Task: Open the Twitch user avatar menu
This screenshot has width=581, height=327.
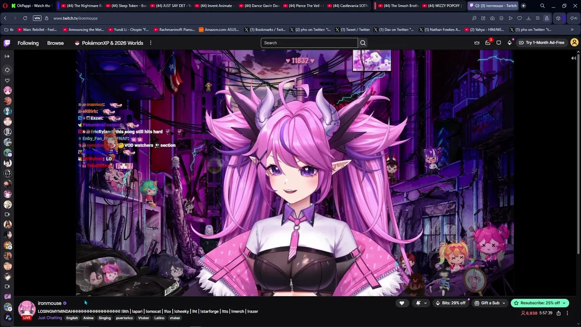Action: (x=574, y=43)
